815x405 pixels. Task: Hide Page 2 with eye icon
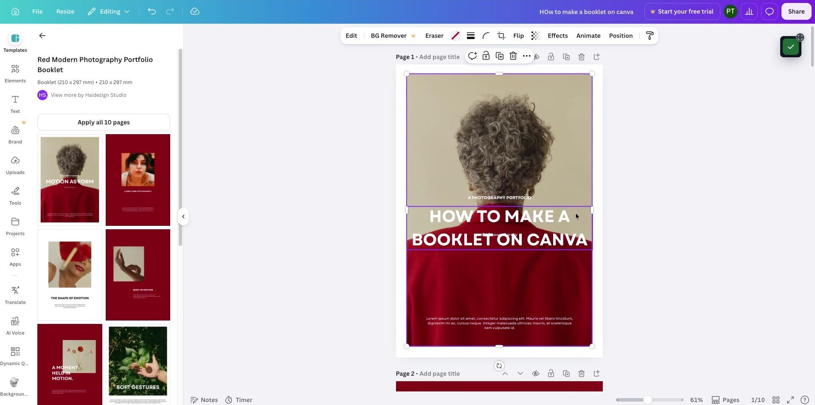click(x=536, y=374)
